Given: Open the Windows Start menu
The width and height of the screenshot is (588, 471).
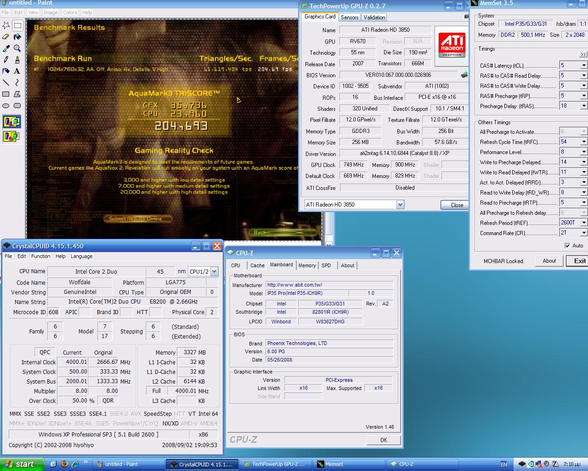Looking at the screenshot, I should point(22,464).
